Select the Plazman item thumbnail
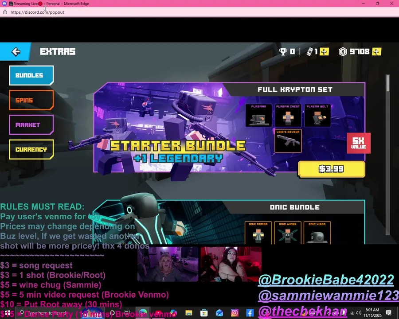Screen dimensions: 399x319 coord(258,115)
